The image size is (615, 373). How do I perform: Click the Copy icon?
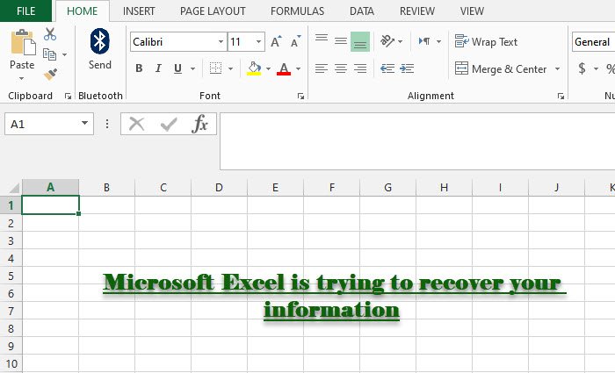click(49, 54)
